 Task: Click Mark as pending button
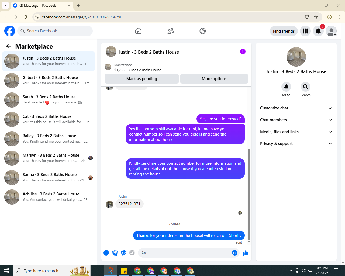[142, 79]
